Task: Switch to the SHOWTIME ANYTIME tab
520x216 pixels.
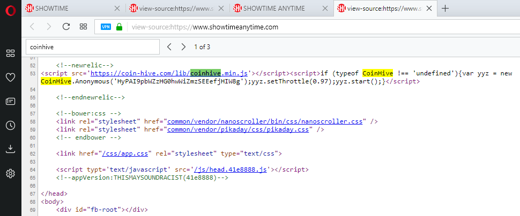Action: pos(281,9)
